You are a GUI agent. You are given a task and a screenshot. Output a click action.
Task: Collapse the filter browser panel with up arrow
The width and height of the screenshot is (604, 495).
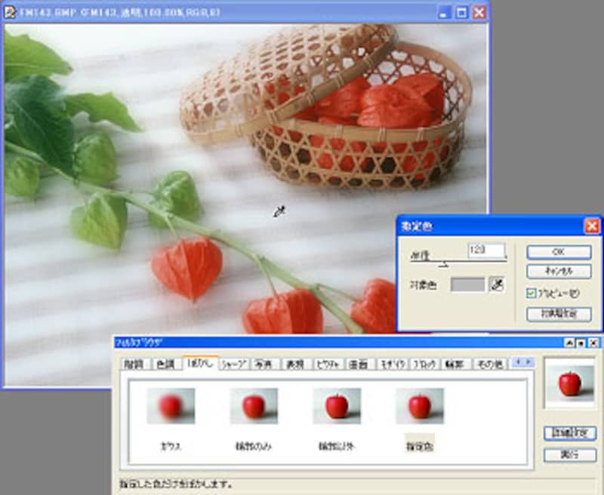tap(570, 343)
